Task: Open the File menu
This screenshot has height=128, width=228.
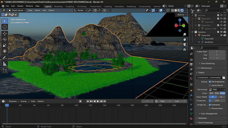Action: tap(7, 6)
